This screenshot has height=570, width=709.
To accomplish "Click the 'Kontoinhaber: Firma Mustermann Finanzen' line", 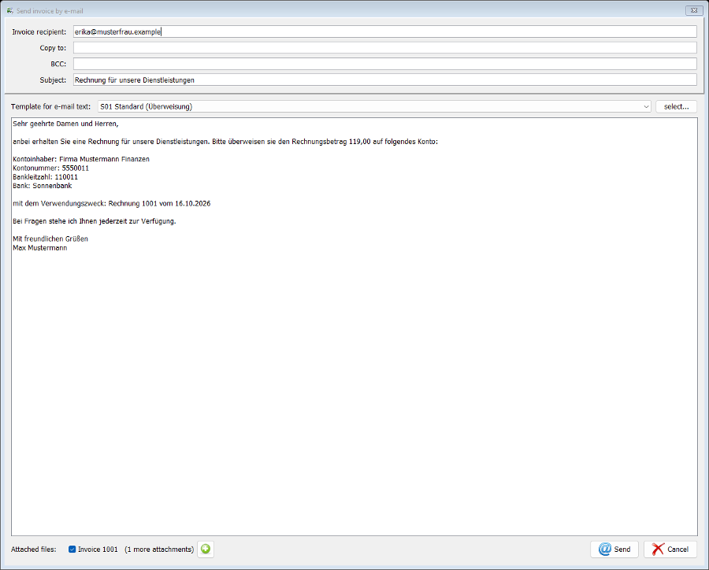I will click(81, 159).
